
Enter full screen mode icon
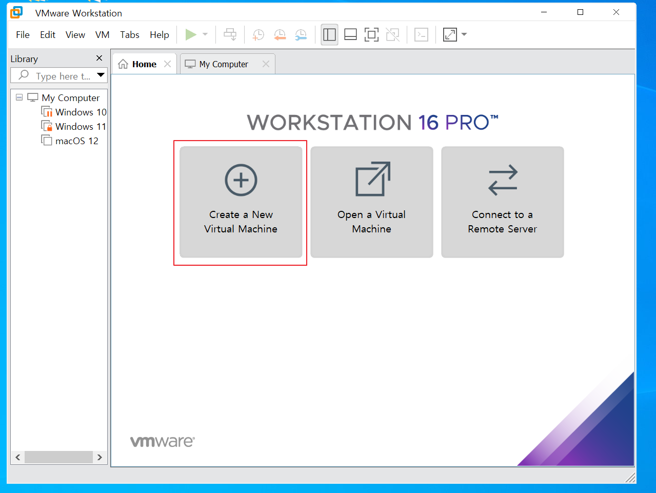pos(371,34)
